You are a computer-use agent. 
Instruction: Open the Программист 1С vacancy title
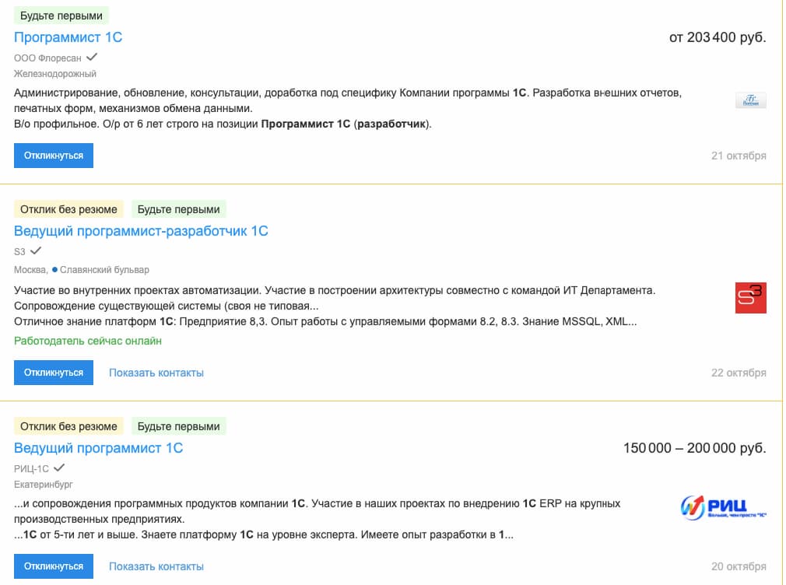click(68, 37)
